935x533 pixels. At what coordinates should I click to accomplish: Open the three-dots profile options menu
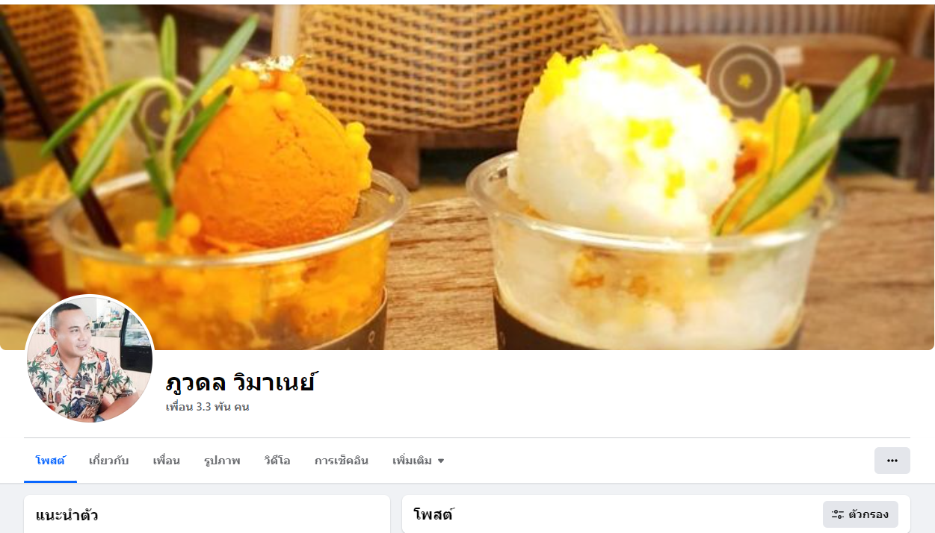tap(892, 461)
